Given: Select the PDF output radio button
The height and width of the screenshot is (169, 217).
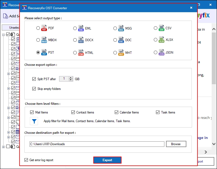Looking at the screenshot, I should click(x=38, y=28).
